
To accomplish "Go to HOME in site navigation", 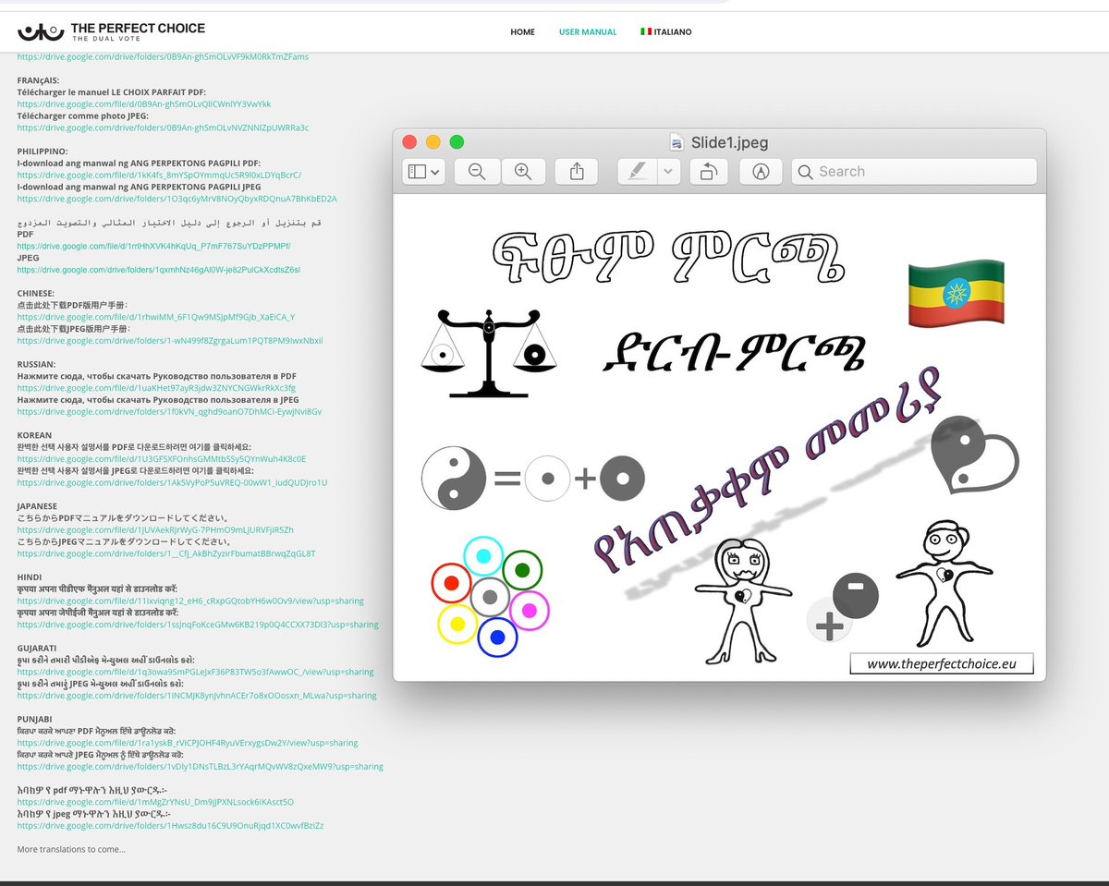I will (522, 32).
